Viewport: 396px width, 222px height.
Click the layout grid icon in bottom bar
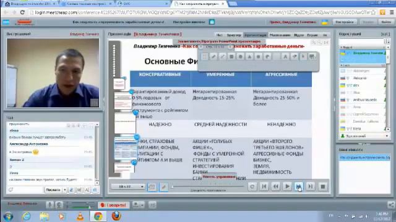pos(152,205)
